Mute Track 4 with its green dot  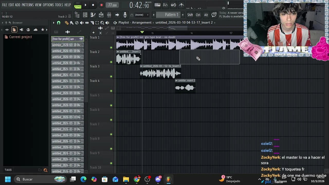[111, 91]
